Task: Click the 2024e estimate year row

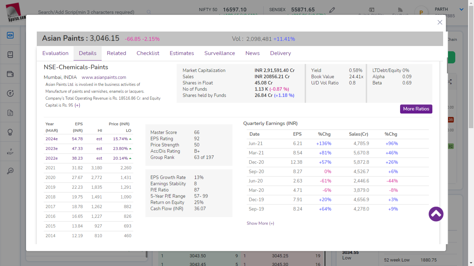Action: (88, 139)
